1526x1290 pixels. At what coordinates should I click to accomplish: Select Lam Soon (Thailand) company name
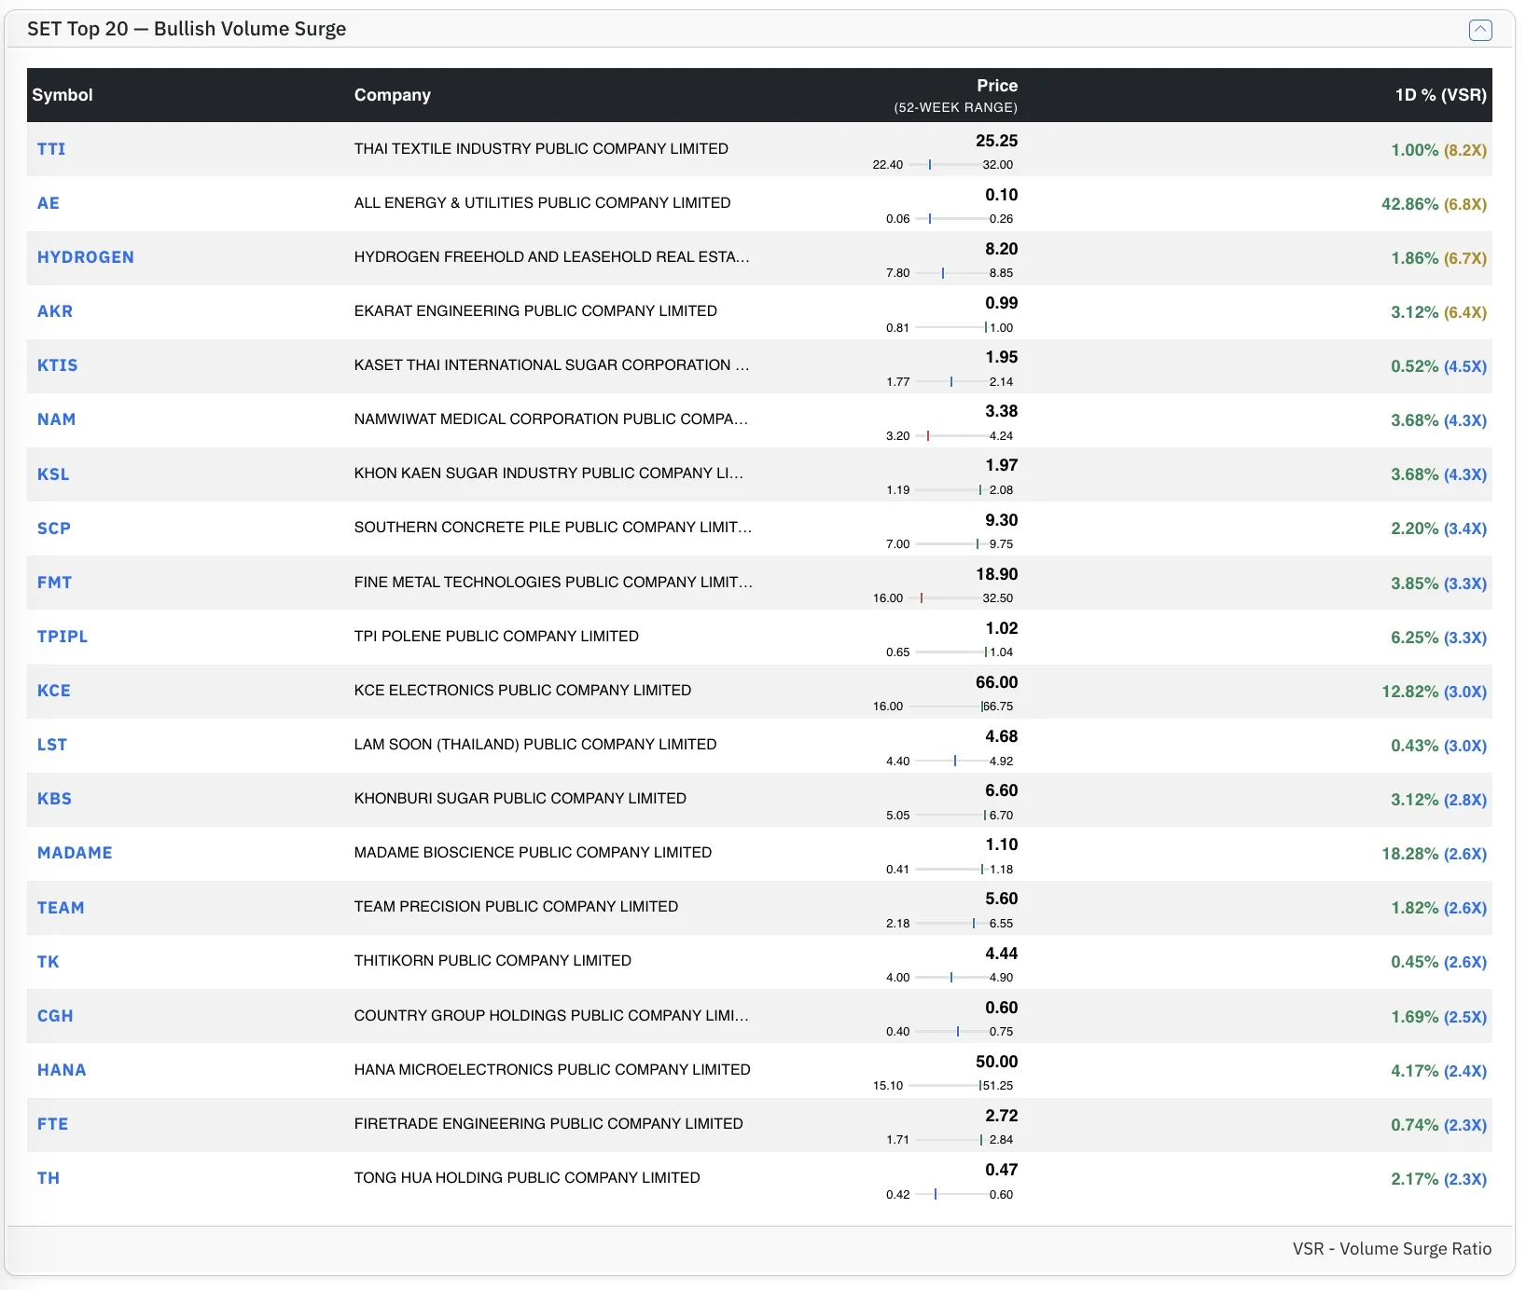click(535, 745)
